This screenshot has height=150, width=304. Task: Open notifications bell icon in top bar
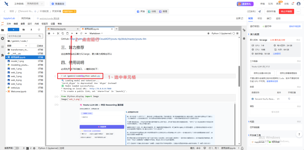(x=292, y=3)
